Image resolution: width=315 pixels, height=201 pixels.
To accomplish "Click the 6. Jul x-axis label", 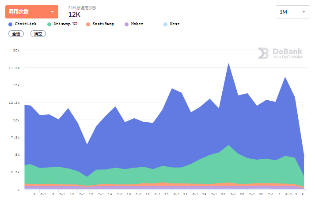I will 40,194.
